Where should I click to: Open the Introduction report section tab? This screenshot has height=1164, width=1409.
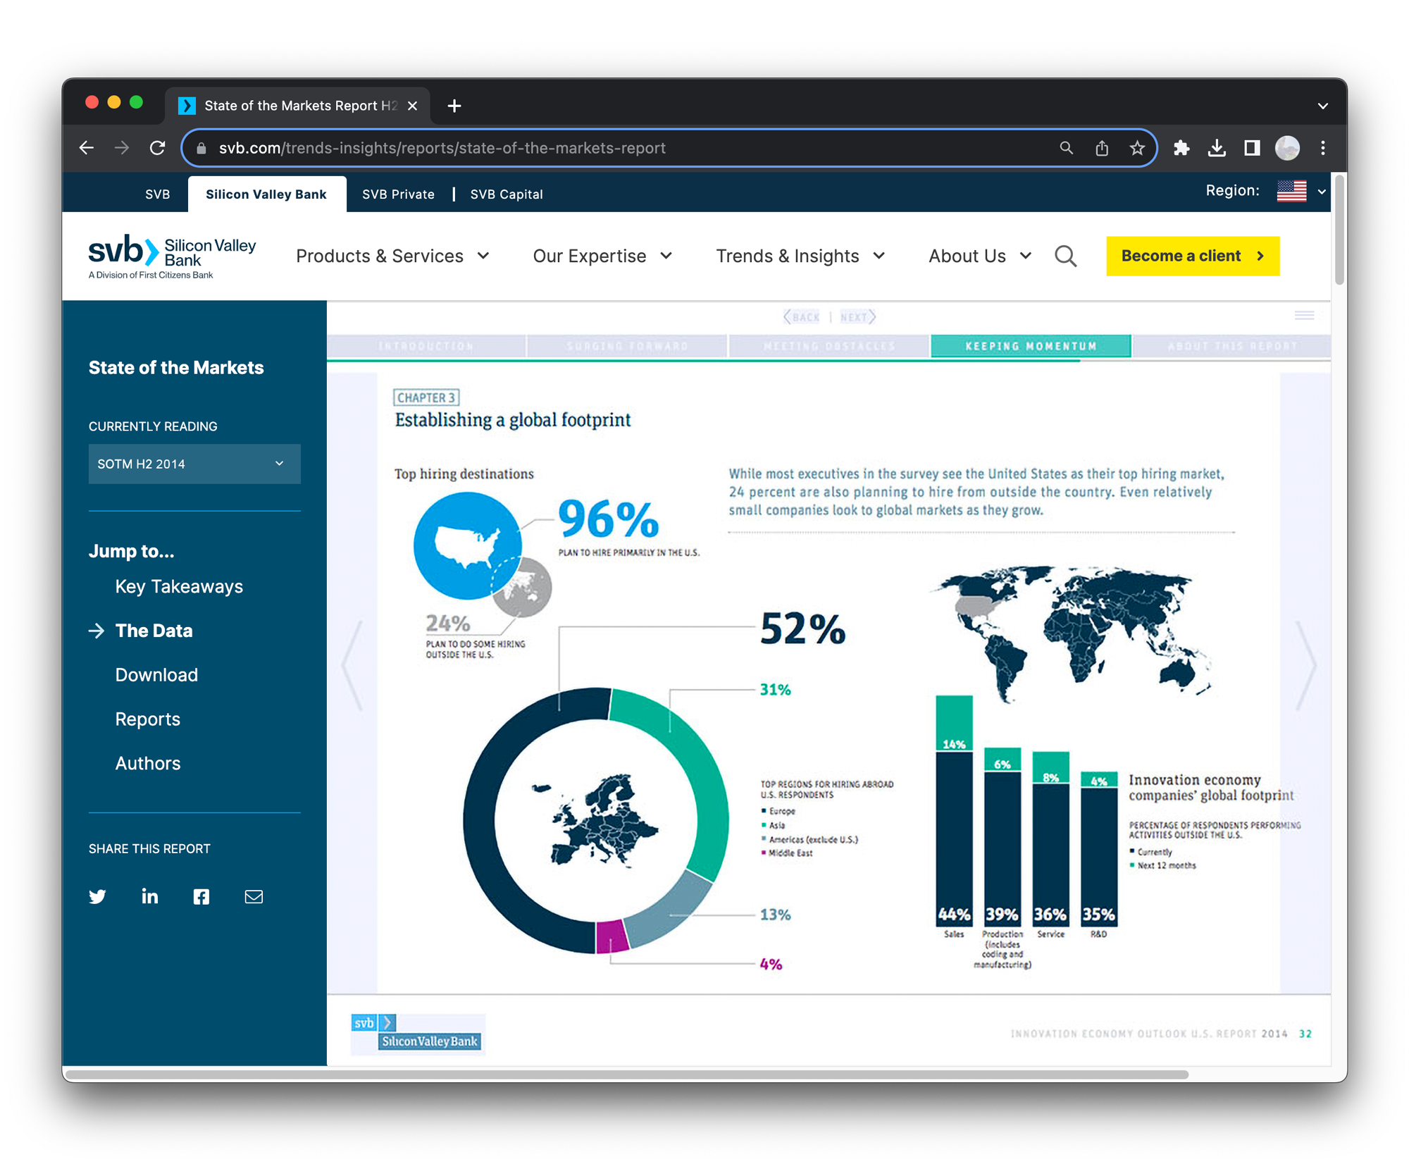click(426, 346)
